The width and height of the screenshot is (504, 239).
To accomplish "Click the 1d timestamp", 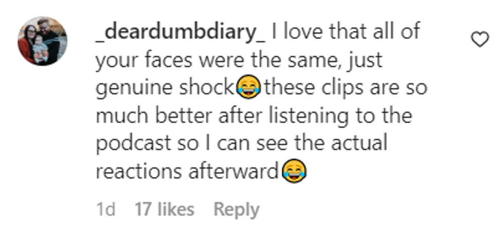I will 105,209.
